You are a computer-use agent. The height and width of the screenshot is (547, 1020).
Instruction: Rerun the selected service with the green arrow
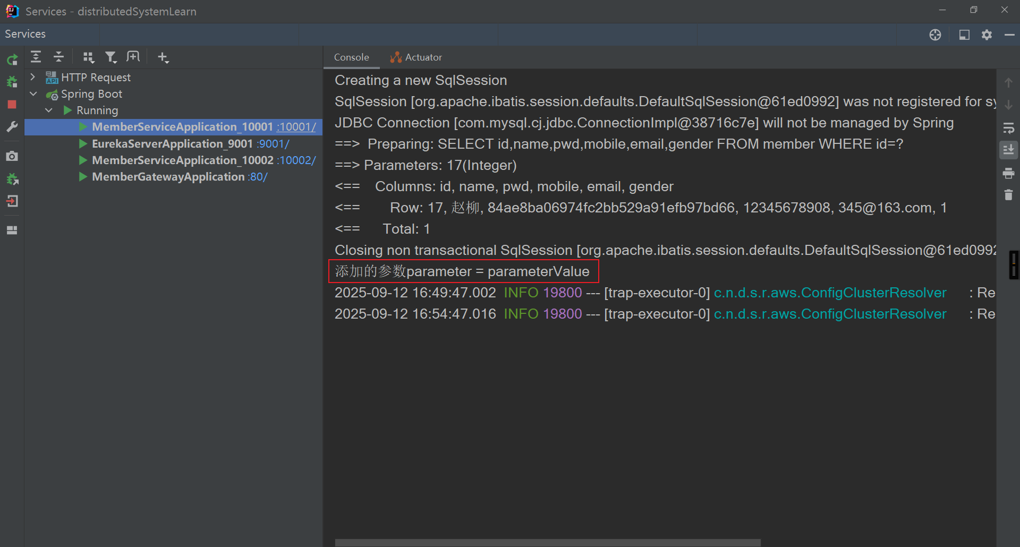pyautogui.click(x=12, y=59)
